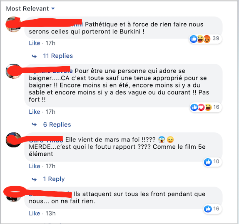Expand the 6 Replies thread

point(57,124)
